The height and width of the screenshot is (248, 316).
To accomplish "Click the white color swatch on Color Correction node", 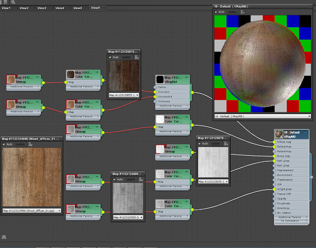I will click(x=159, y=119).
